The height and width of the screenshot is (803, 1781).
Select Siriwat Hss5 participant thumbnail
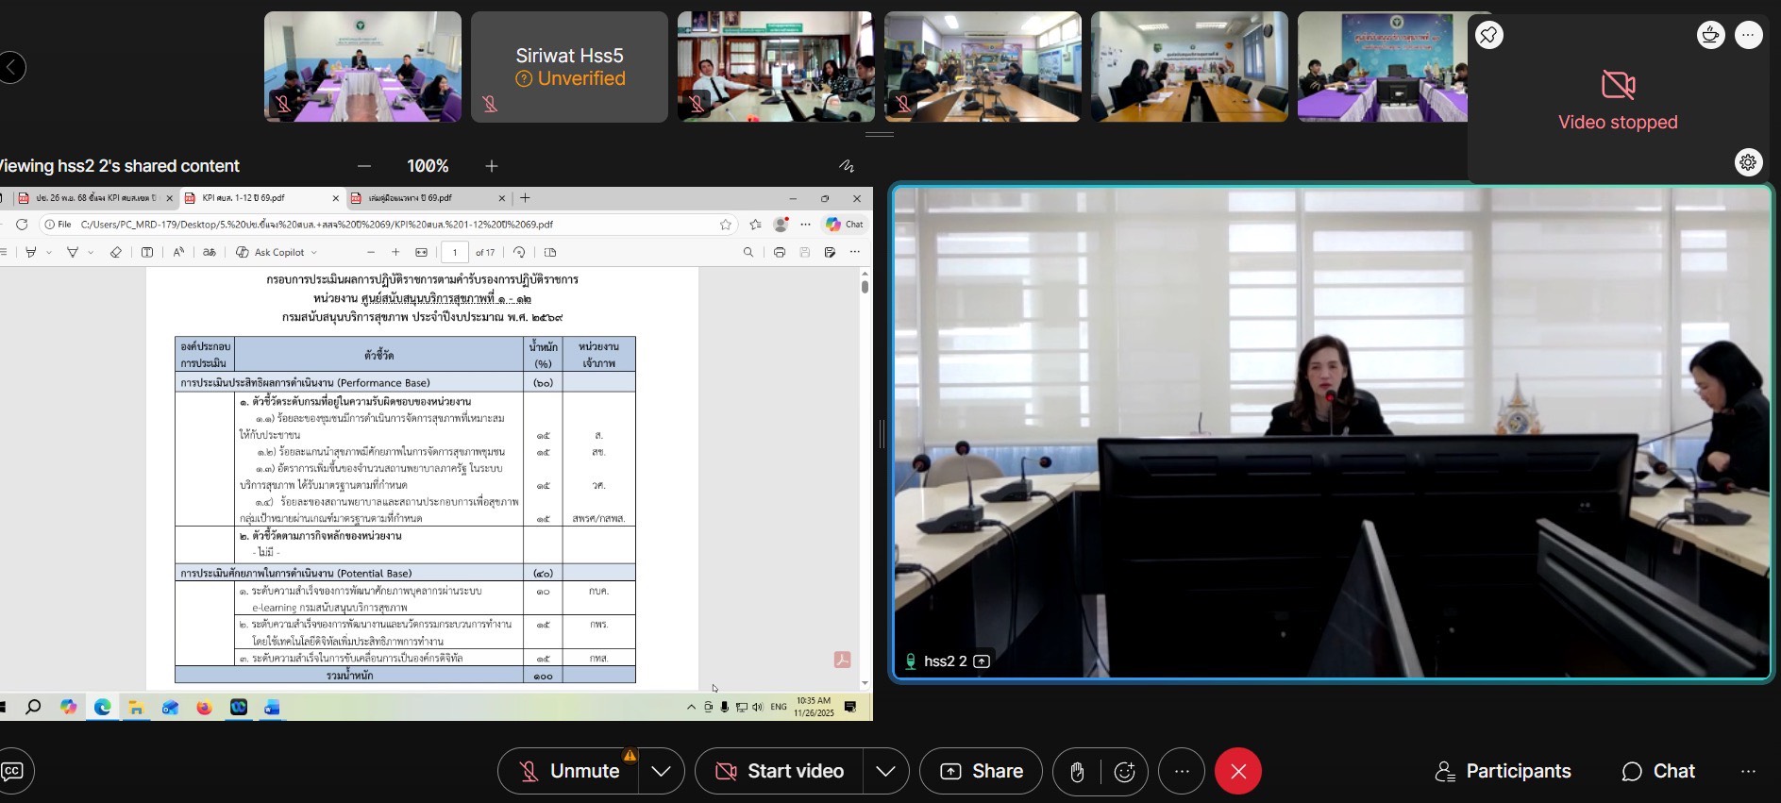(x=569, y=67)
